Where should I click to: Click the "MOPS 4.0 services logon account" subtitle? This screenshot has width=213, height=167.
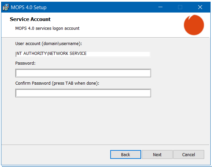coord(47,28)
